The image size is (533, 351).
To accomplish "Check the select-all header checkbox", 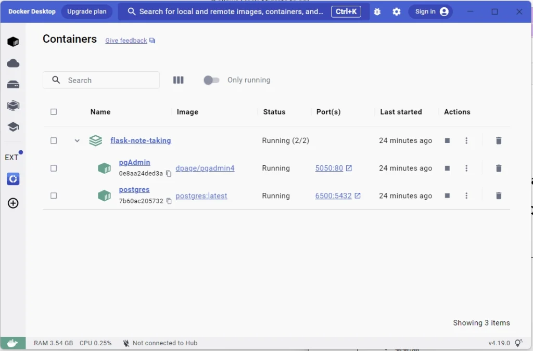I will click(54, 112).
